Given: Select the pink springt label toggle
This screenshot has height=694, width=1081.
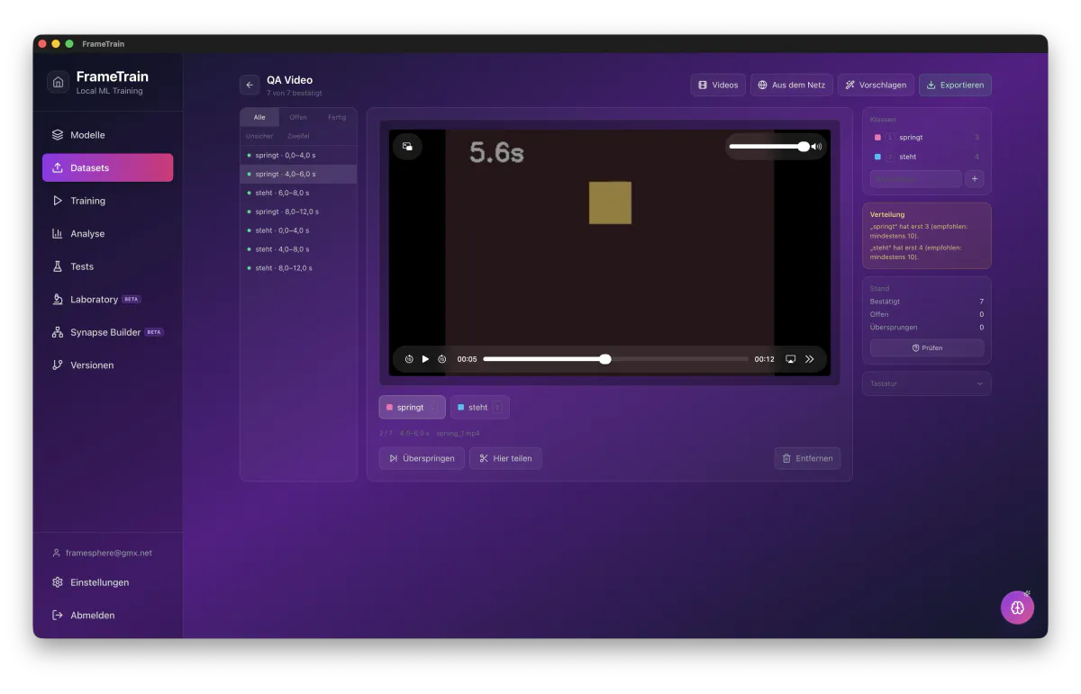Looking at the screenshot, I should (412, 407).
